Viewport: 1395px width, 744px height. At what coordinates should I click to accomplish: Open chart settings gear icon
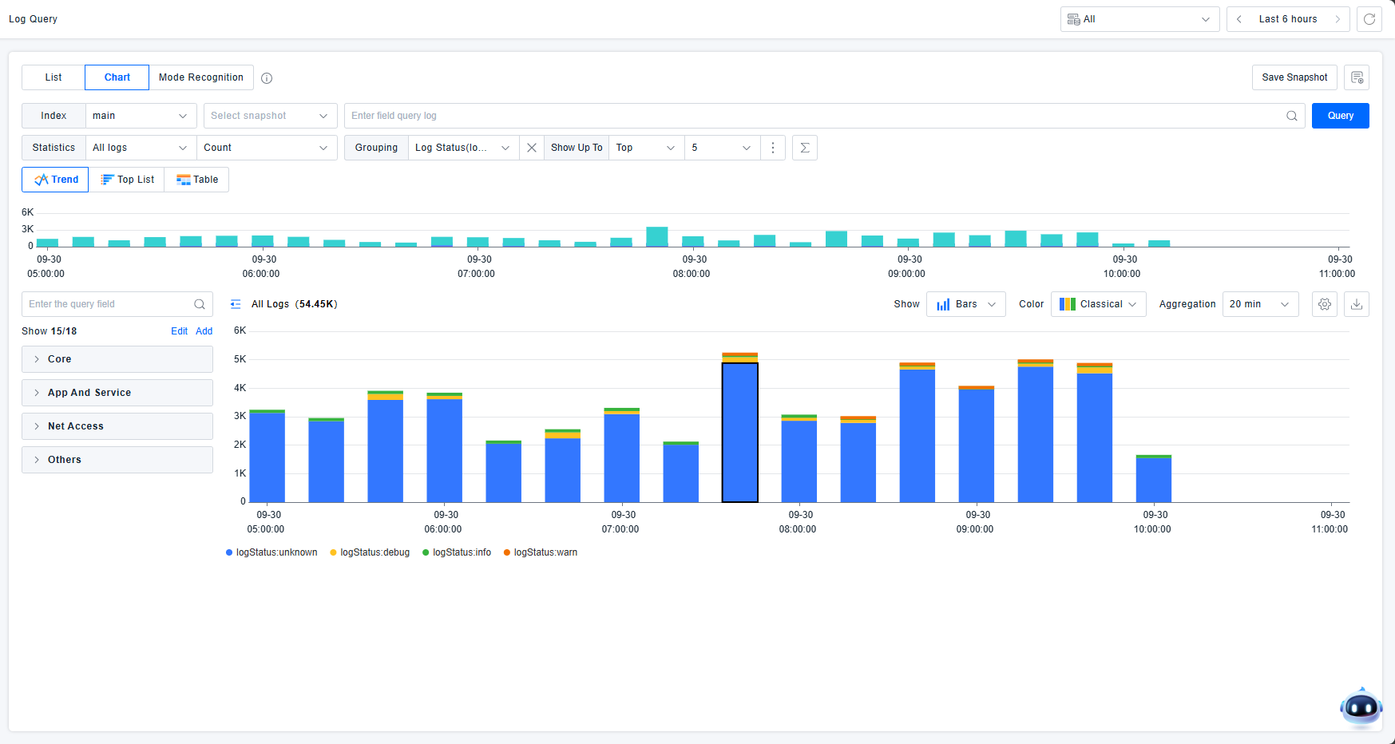point(1324,304)
